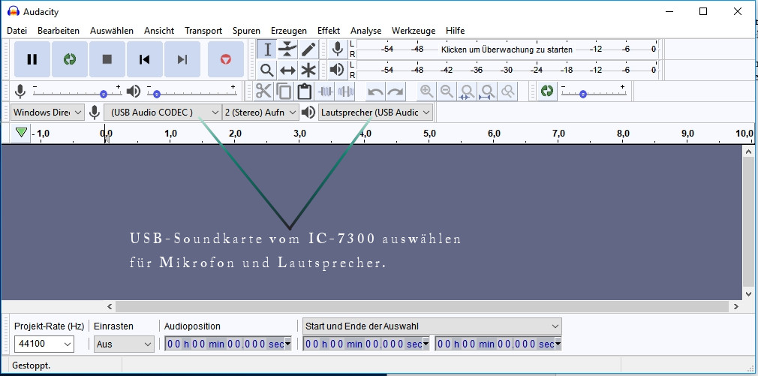The width and height of the screenshot is (758, 376).
Task: Click Silence audio selection icon
Action: [x=346, y=91]
